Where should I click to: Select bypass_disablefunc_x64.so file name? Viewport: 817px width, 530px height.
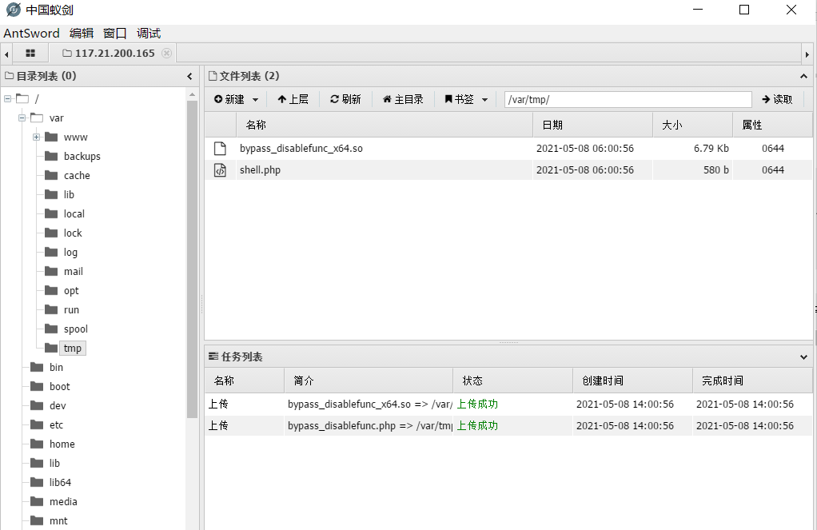pyautogui.click(x=301, y=149)
